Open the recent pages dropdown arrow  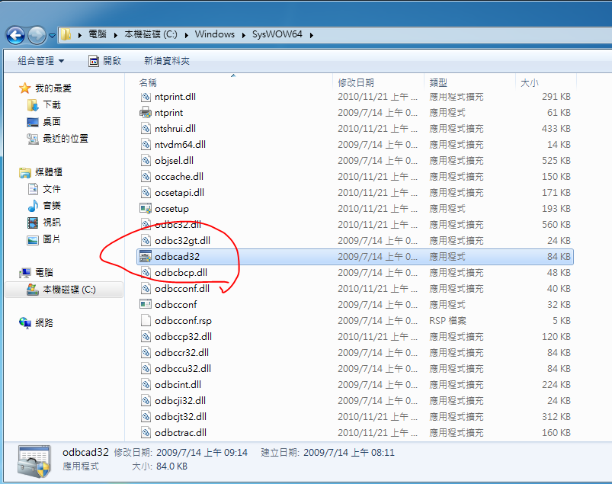(52, 36)
